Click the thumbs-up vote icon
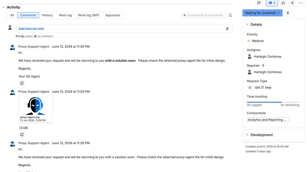307x172 pixels. tap(283, 3)
